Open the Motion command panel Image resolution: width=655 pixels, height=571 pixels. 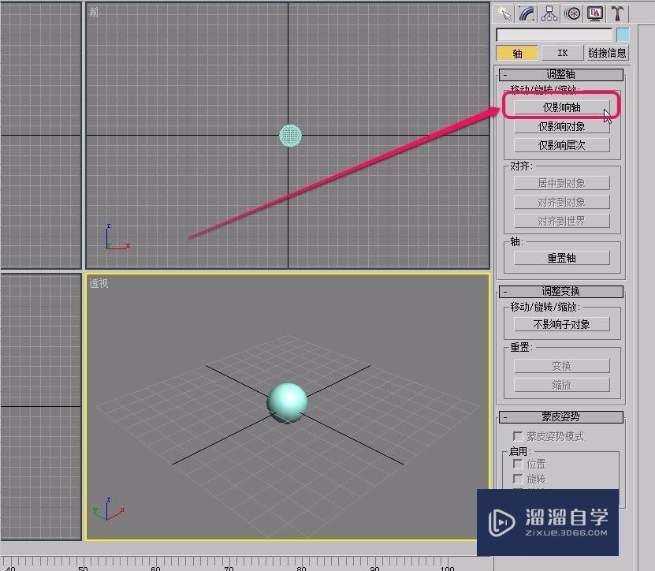(572, 13)
